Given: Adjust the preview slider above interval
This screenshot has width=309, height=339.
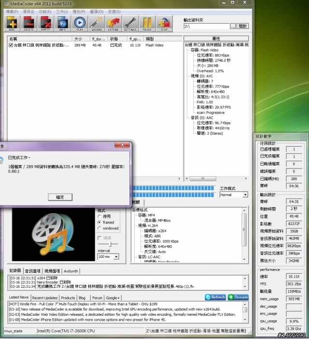Looking at the screenshot, I should (110, 244).
